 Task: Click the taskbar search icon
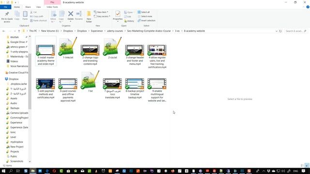(11, 171)
